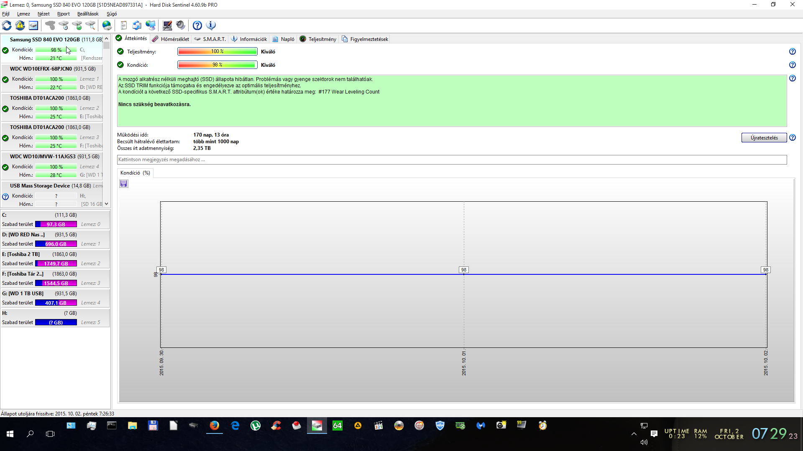Click the 98 % Kondíció progress bar
The height and width of the screenshot is (451, 803).
(x=217, y=65)
